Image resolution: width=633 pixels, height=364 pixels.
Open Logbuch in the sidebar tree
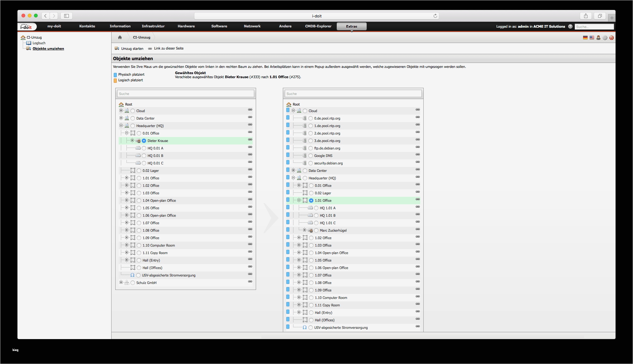click(x=39, y=43)
